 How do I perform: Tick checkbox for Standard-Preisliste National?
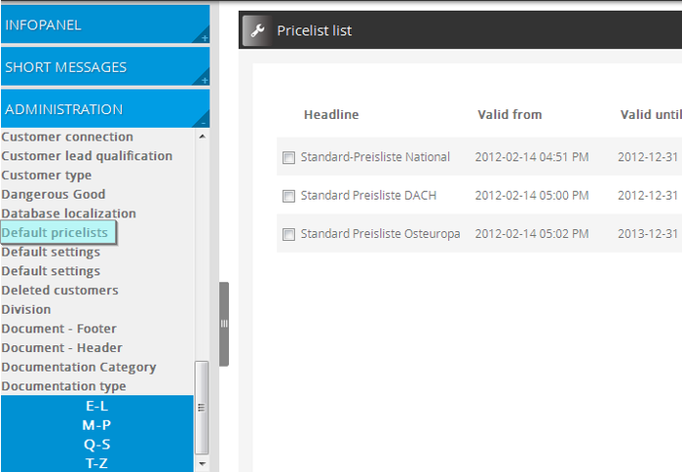(288, 157)
